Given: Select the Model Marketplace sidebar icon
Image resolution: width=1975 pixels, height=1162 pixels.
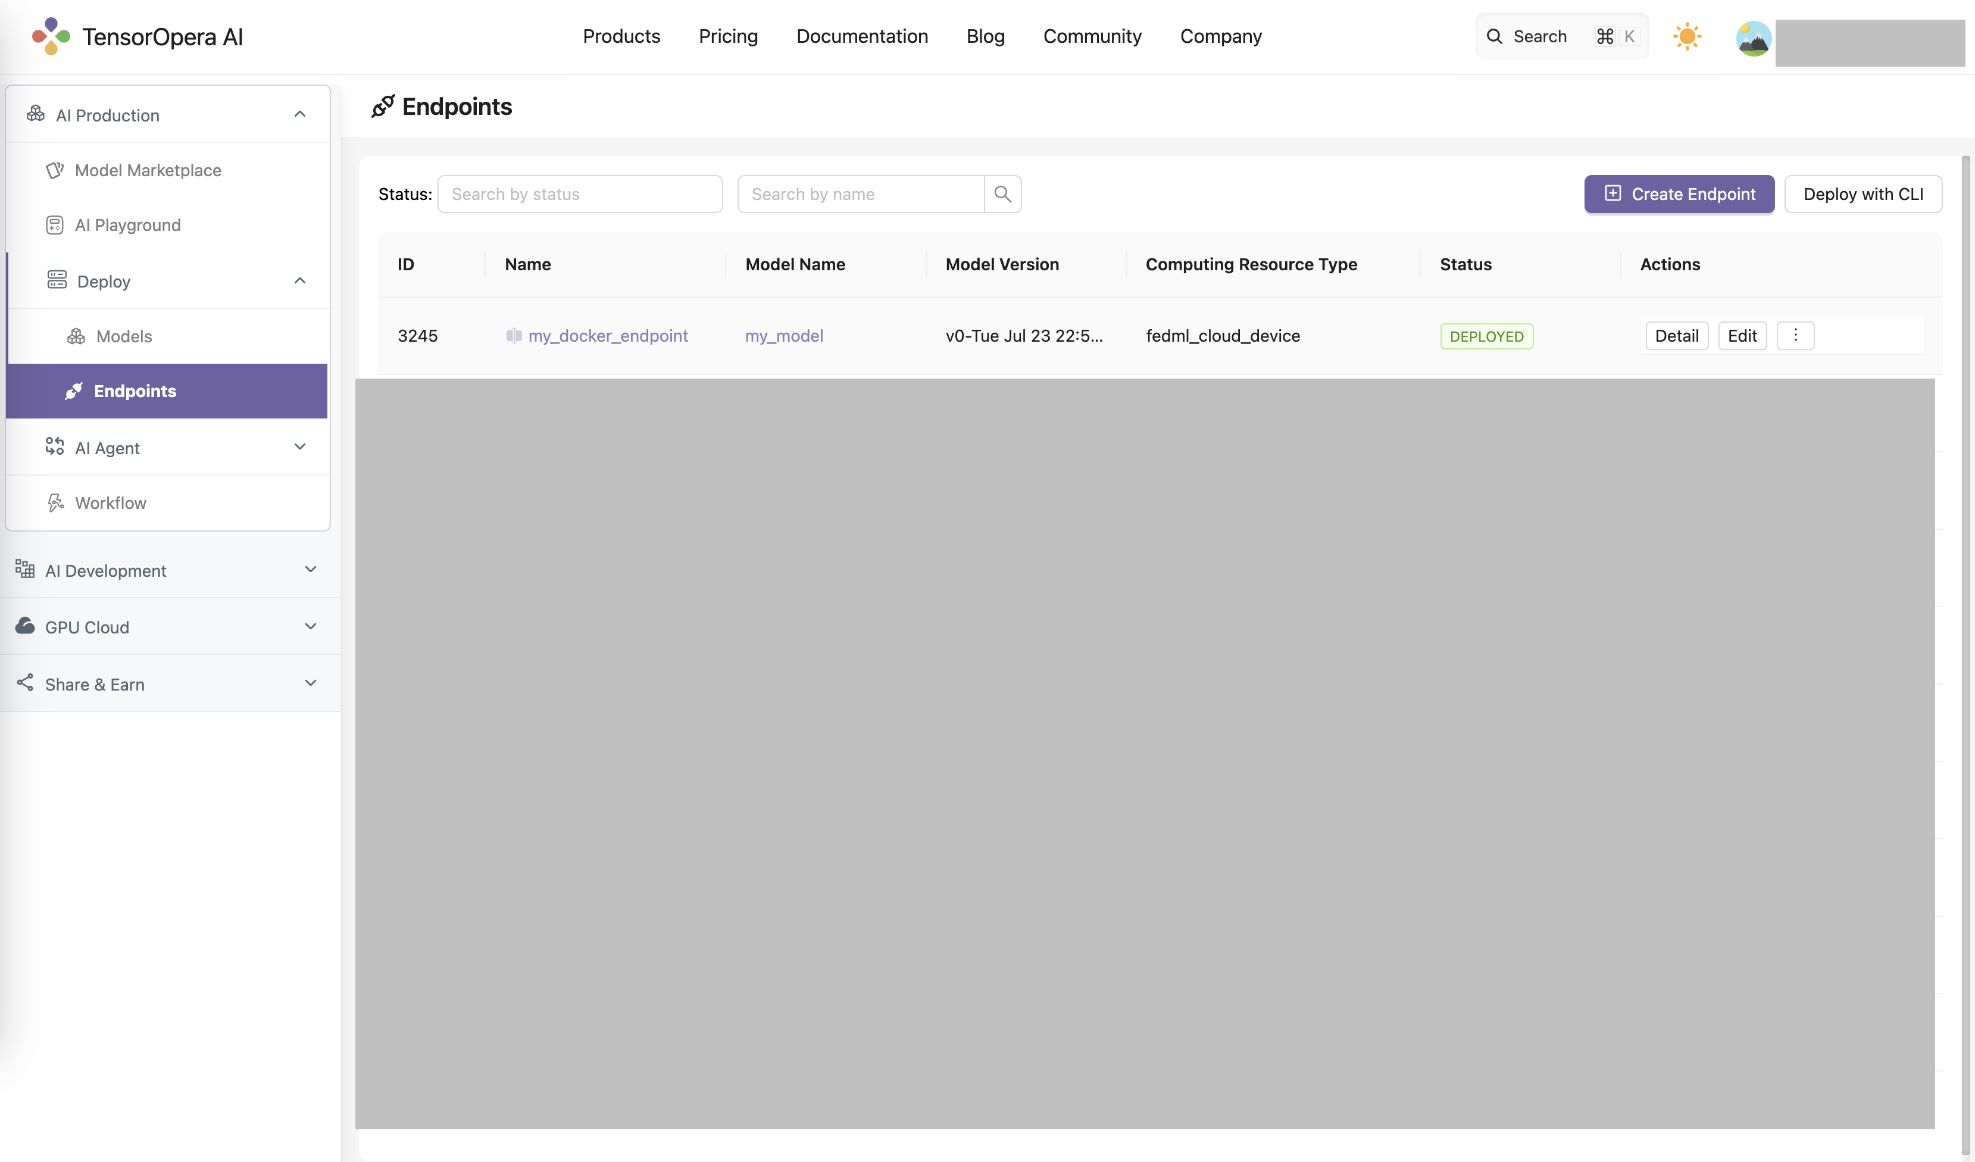Looking at the screenshot, I should click(54, 170).
